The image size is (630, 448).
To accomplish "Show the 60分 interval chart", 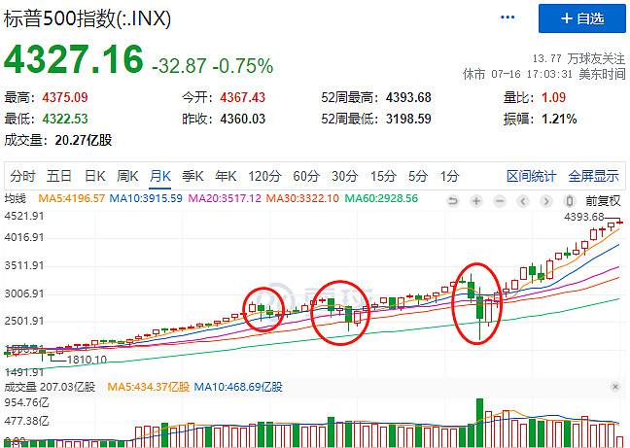I will pos(306,176).
